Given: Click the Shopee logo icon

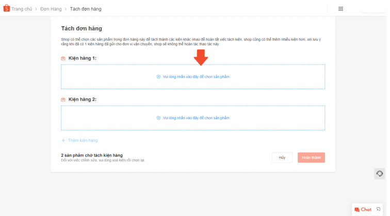Looking at the screenshot, I should point(6,8).
